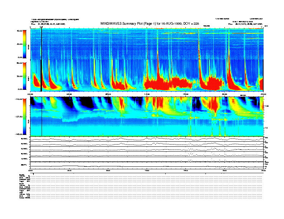Click 24:00 on the axis under RAD1 spectrogram

coord(263,94)
